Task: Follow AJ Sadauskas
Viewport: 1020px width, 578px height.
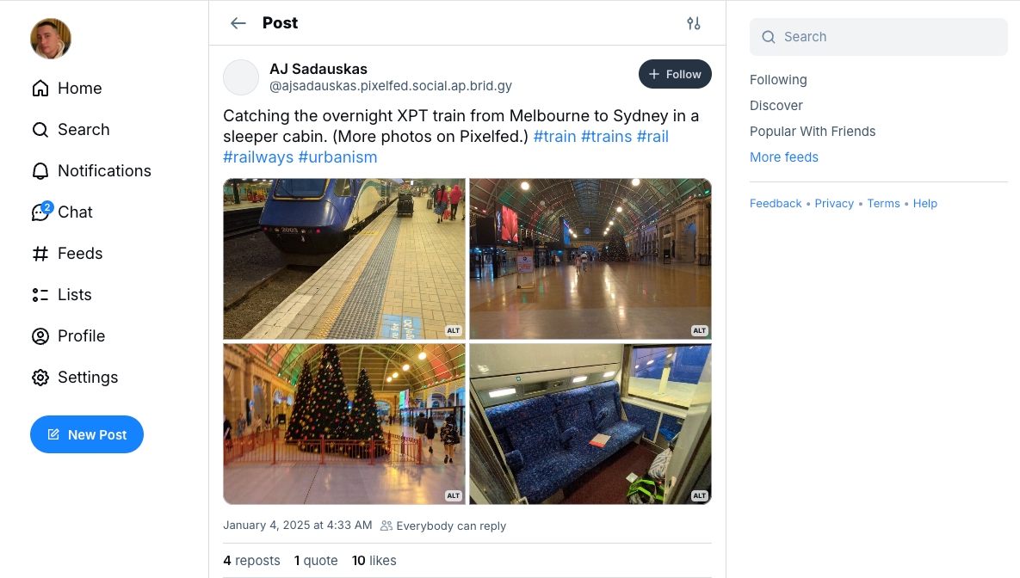Action: (x=675, y=74)
